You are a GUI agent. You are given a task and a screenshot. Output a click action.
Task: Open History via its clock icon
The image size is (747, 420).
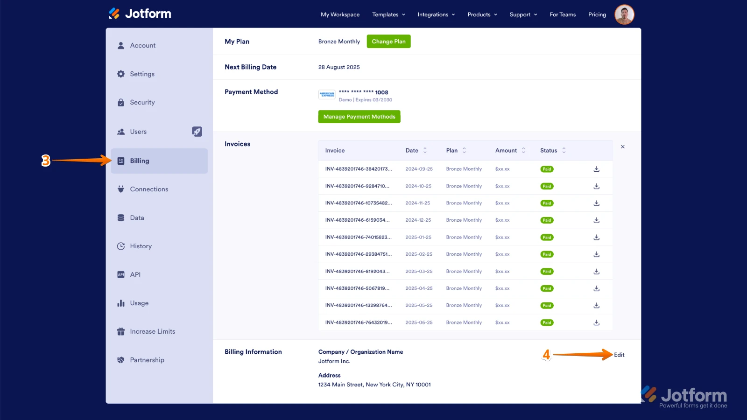click(x=121, y=246)
